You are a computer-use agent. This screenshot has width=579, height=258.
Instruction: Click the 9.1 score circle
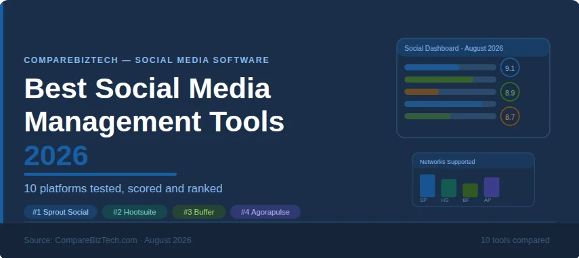point(510,68)
